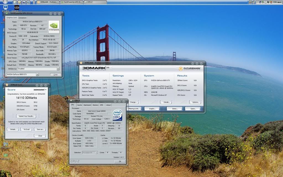This screenshot has width=283, height=177.
Task: Open the Mainboard tab in CPU-Z
Action: [87, 105]
